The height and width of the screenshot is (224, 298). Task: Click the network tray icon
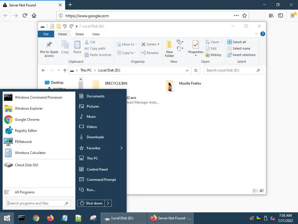pyautogui.click(x=252, y=218)
